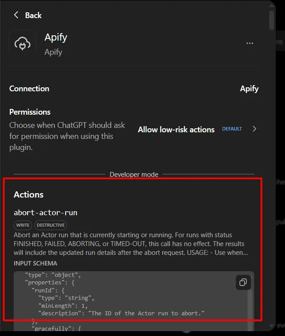Click the "type": "string" schema line

click(66, 298)
